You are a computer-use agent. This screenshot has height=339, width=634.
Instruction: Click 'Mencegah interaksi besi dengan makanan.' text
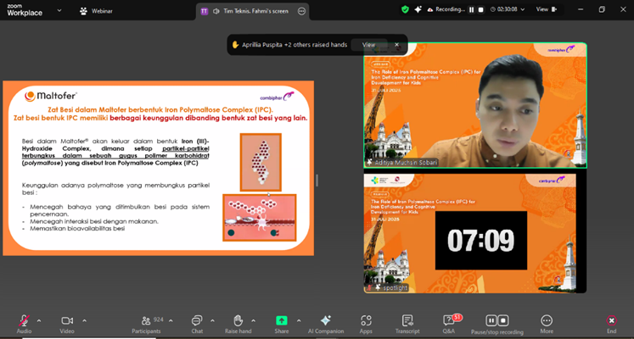94,221
